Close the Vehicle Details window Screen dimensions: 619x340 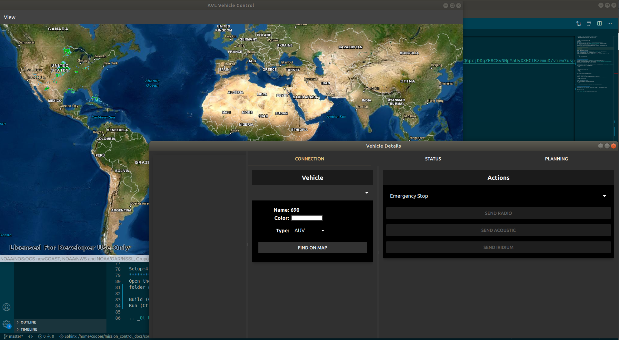tap(614, 146)
